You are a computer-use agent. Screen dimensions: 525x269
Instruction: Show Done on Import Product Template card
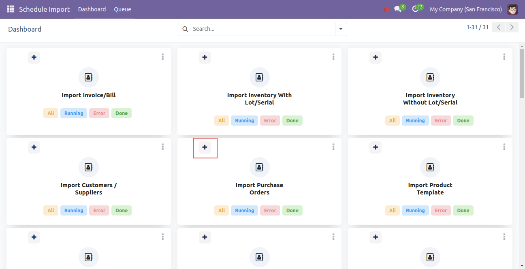click(x=463, y=211)
